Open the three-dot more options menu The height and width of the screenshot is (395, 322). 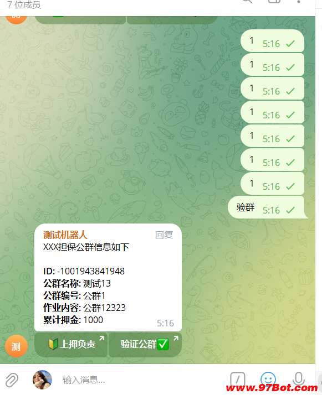[x=299, y=2]
